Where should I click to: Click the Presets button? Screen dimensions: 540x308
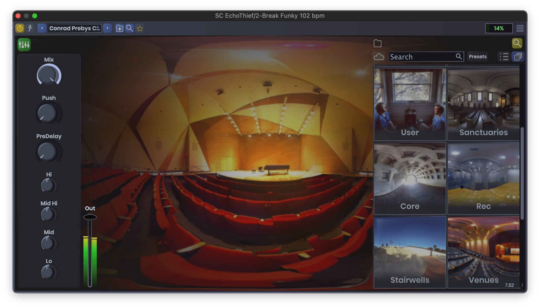478,57
